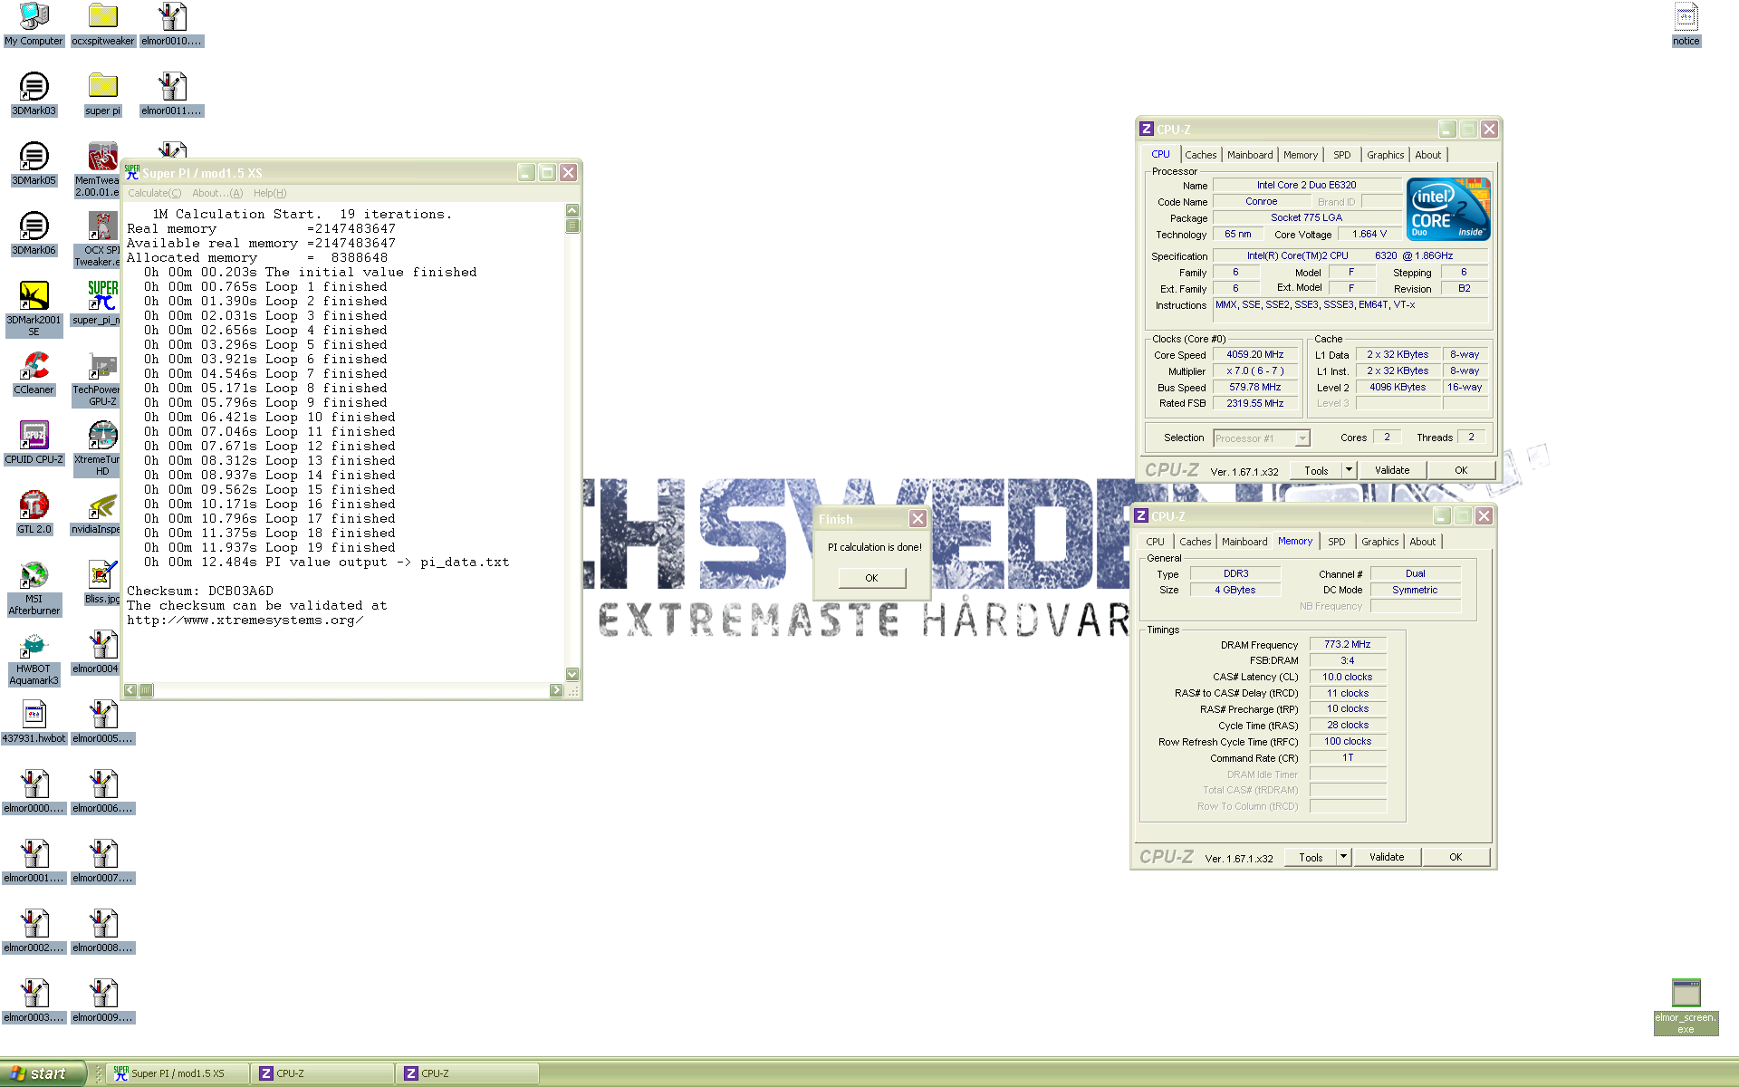Open Memory tab in top CPU-Z window

[1301, 155]
